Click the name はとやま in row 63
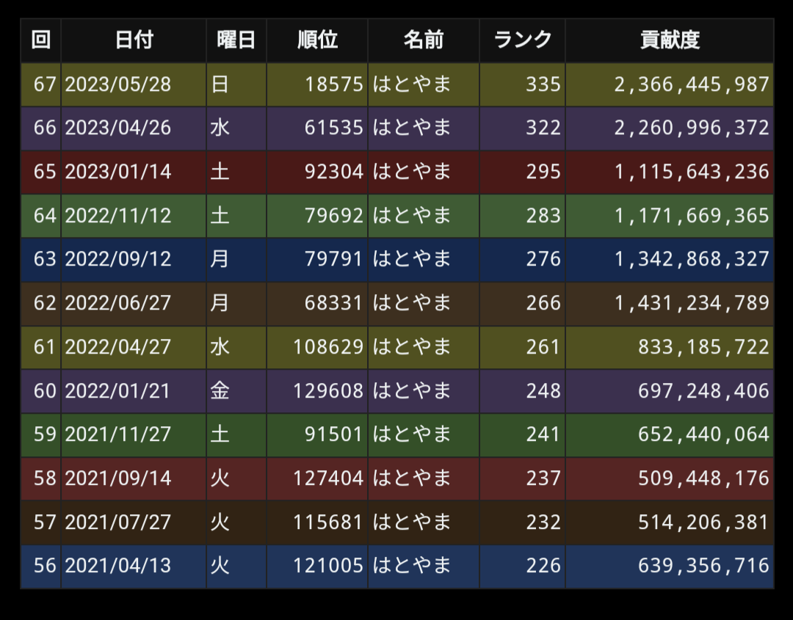The image size is (793, 620). 412,259
